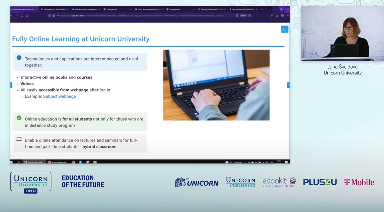Open the reader view icon in address bar
The height and width of the screenshot is (212, 384).
coord(237,15)
